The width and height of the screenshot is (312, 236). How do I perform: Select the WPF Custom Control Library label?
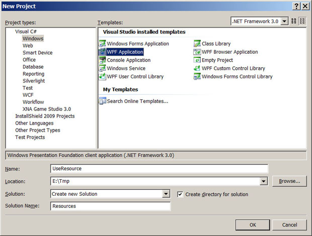(233, 68)
